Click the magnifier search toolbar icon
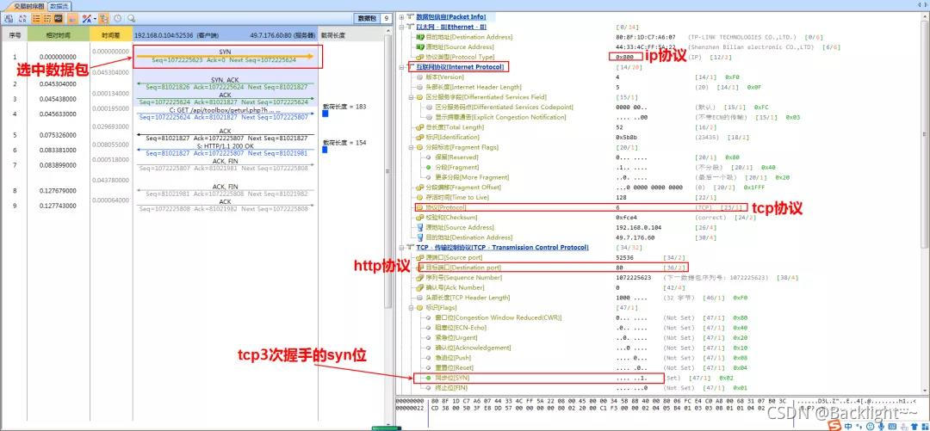 (131, 19)
